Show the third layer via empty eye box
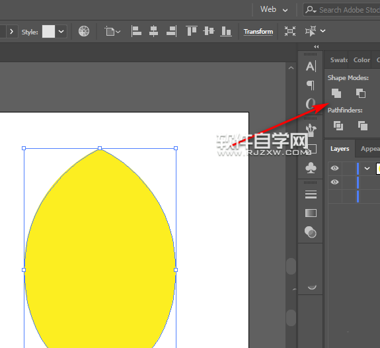Image resolution: width=380 pixels, height=348 pixels. (334, 196)
